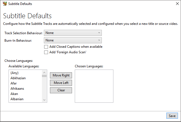Select (Any) in Available Languages

click(x=14, y=73)
